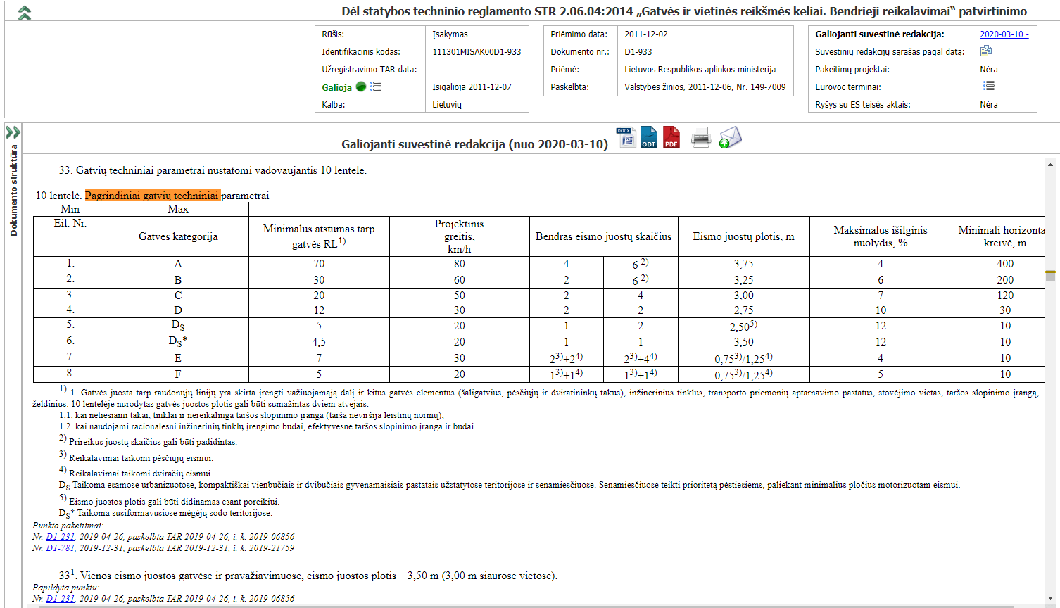This screenshot has height=608, width=1060.
Task: Collapse the header with double up chevron
Action: (x=25, y=13)
